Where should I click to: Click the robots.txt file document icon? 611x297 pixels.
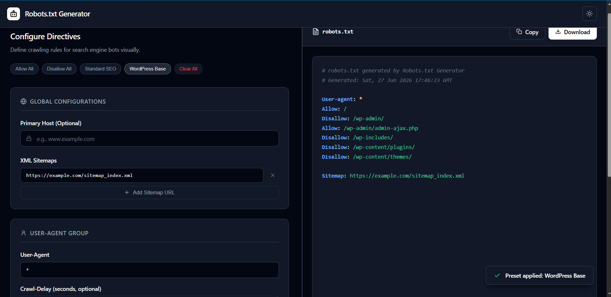pyautogui.click(x=316, y=32)
